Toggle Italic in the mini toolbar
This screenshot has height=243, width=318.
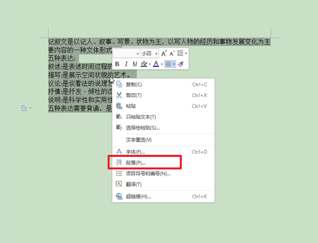[126, 64]
